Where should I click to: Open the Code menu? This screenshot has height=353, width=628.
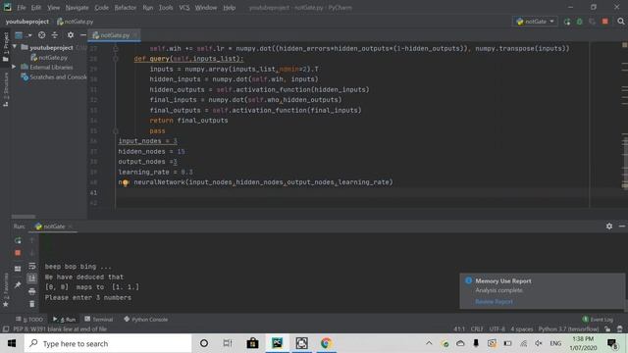click(101, 8)
